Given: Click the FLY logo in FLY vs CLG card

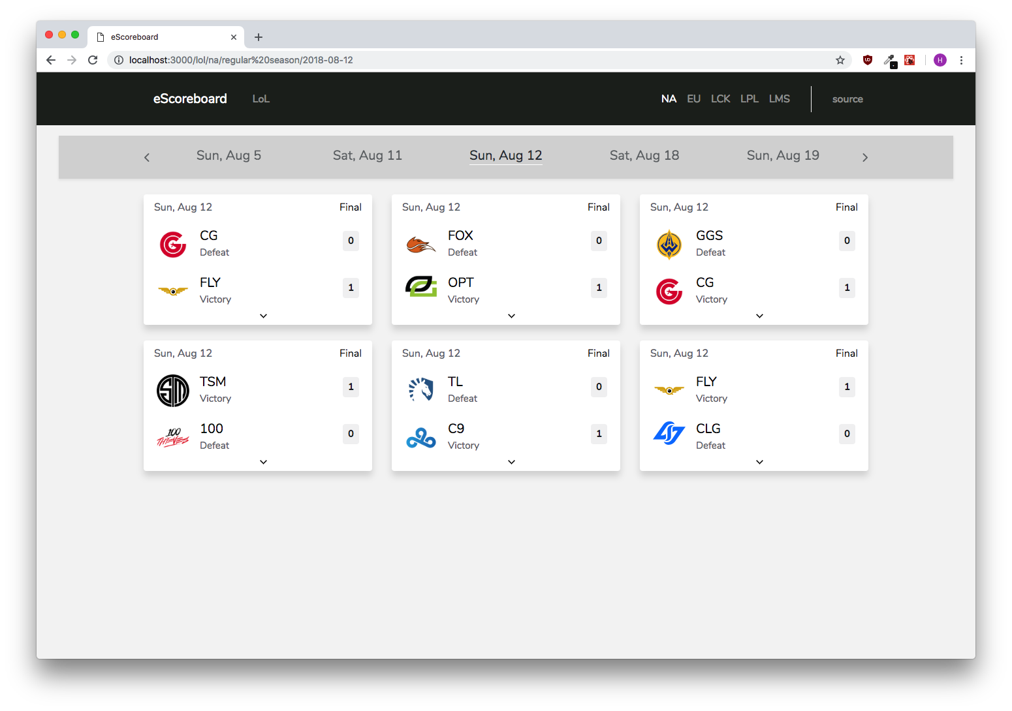Looking at the screenshot, I should (x=669, y=390).
